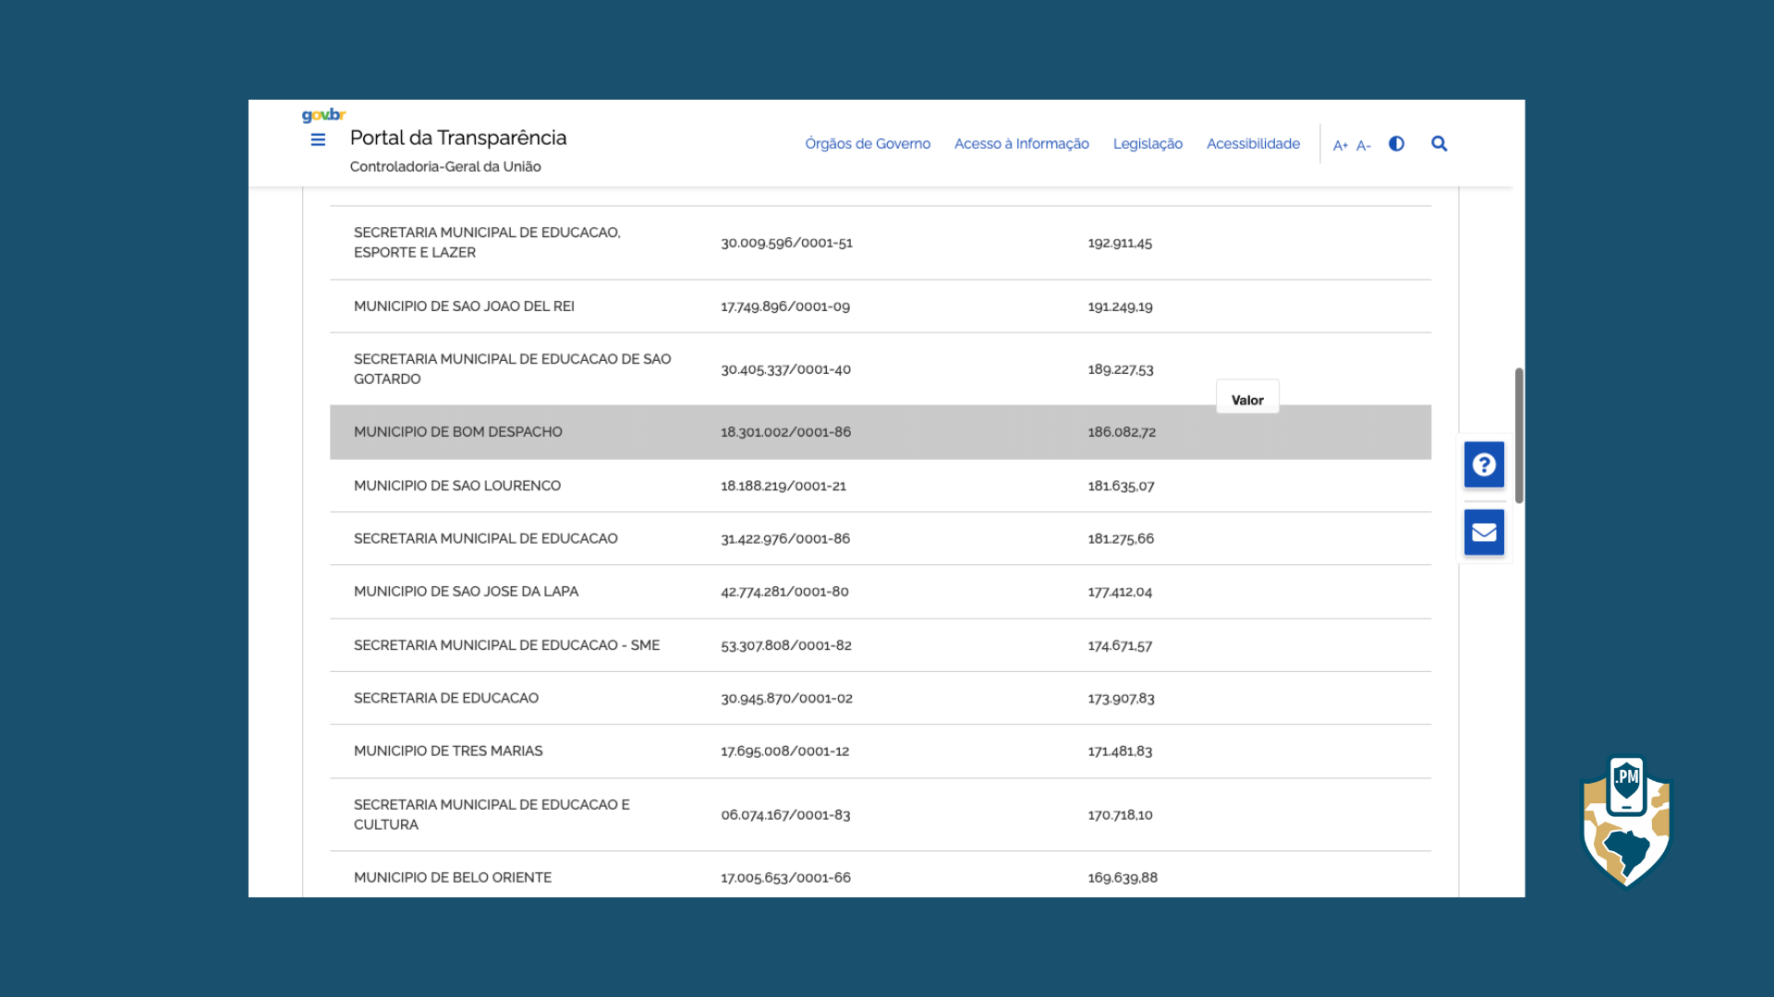Click the Valor tooltip label
The width and height of the screenshot is (1774, 997).
pos(1247,400)
